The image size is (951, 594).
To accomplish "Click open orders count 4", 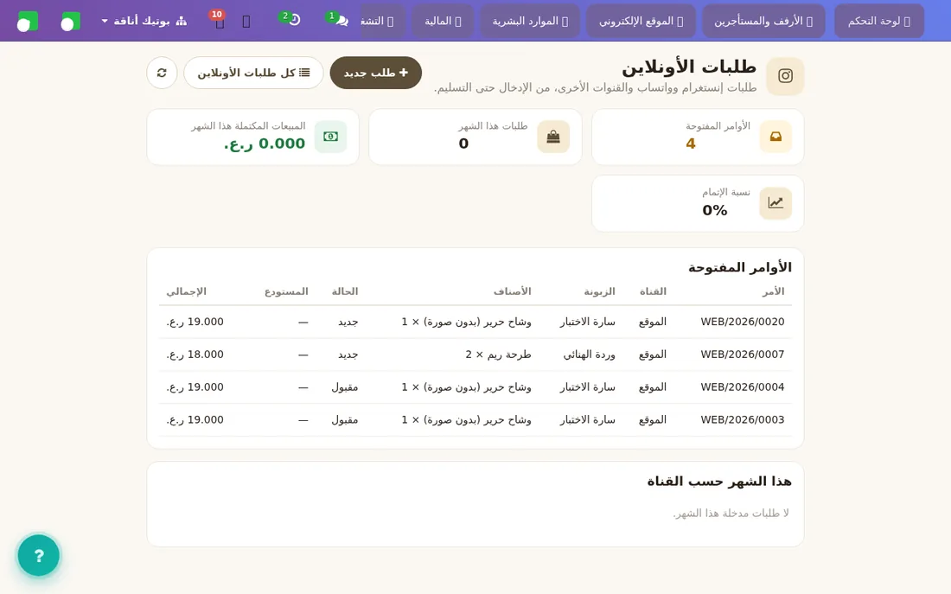I will tap(690, 144).
